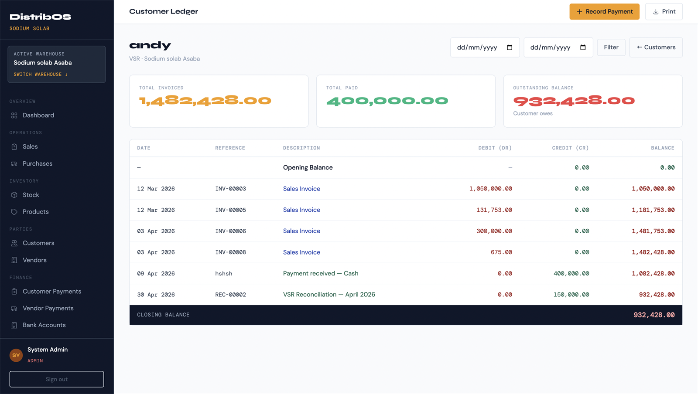Click the 'Opening Balance' row label
Image resolution: width=698 pixels, height=394 pixels.
tap(308, 168)
